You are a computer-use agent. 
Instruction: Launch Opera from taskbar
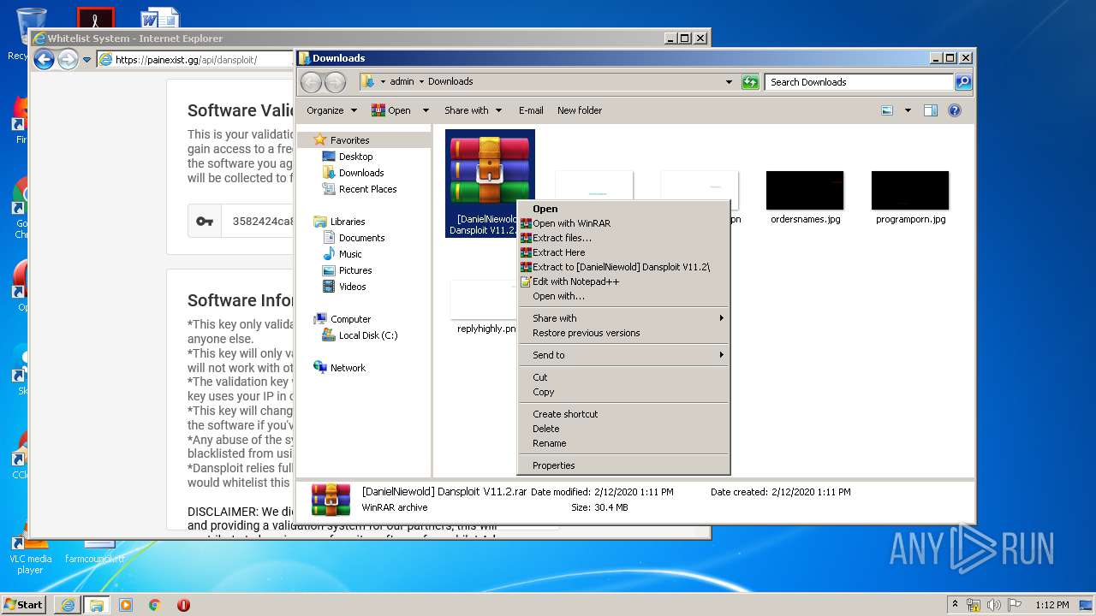click(x=183, y=605)
